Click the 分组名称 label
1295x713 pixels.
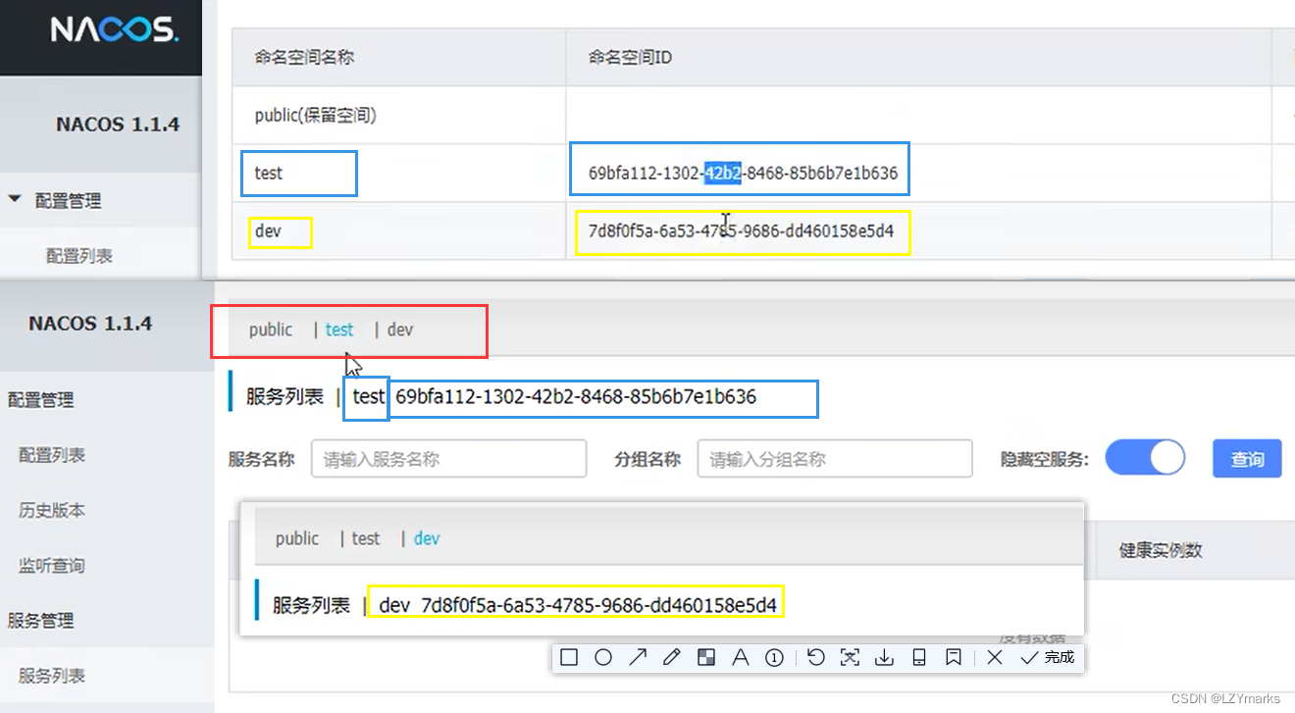click(647, 459)
